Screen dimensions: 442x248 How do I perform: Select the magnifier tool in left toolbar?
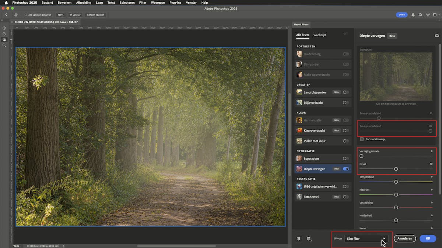4,45
